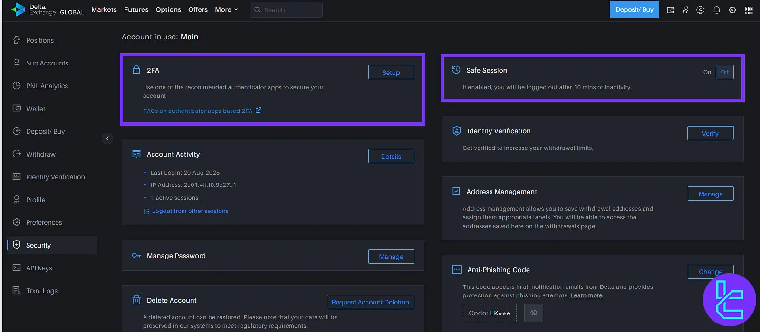Click the lightning bolt icon in top bar
This screenshot has width=760, height=332.
(x=685, y=10)
